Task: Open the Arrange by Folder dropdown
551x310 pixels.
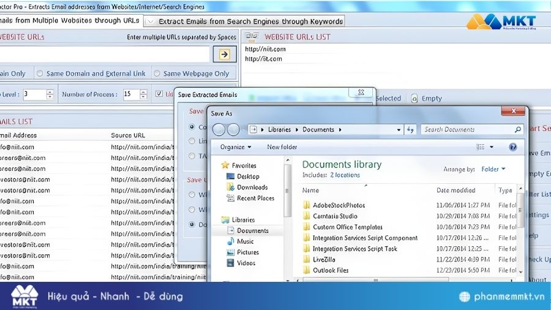Action: (493, 170)
